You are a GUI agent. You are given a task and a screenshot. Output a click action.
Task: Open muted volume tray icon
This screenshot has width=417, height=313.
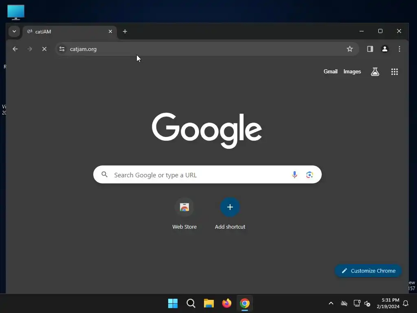[367, 303]
